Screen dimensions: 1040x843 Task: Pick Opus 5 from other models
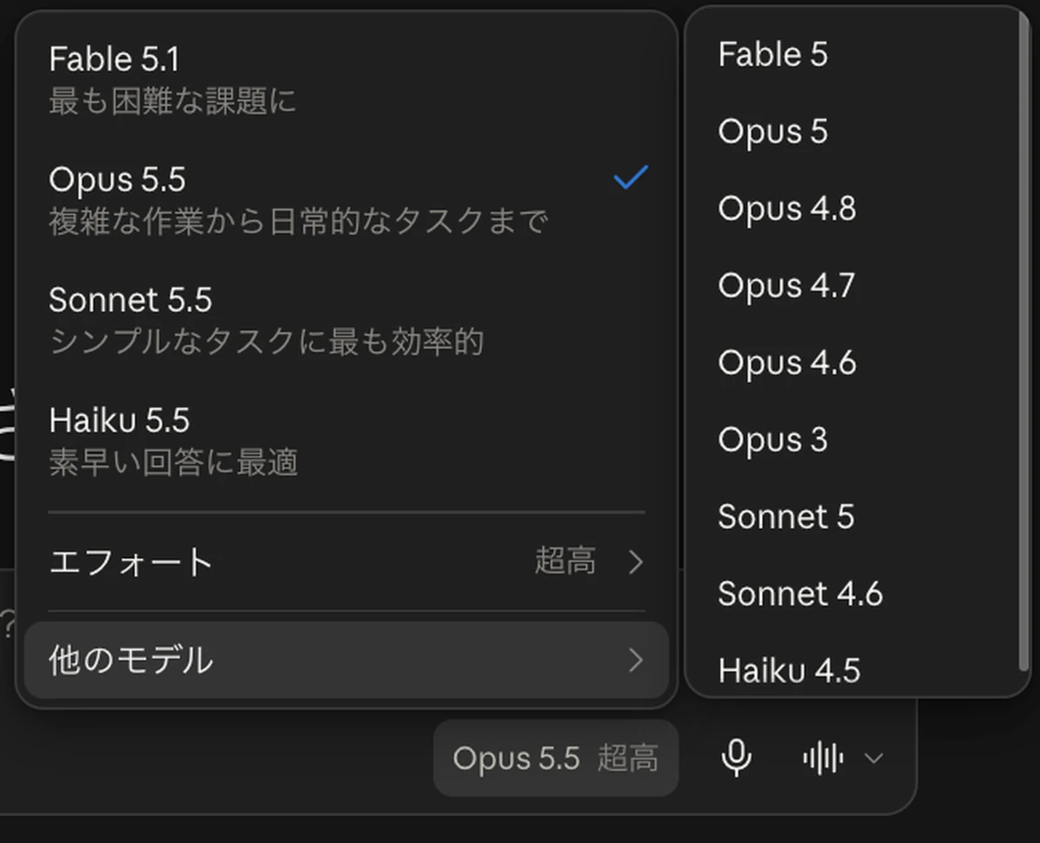(x=854, y=132)
